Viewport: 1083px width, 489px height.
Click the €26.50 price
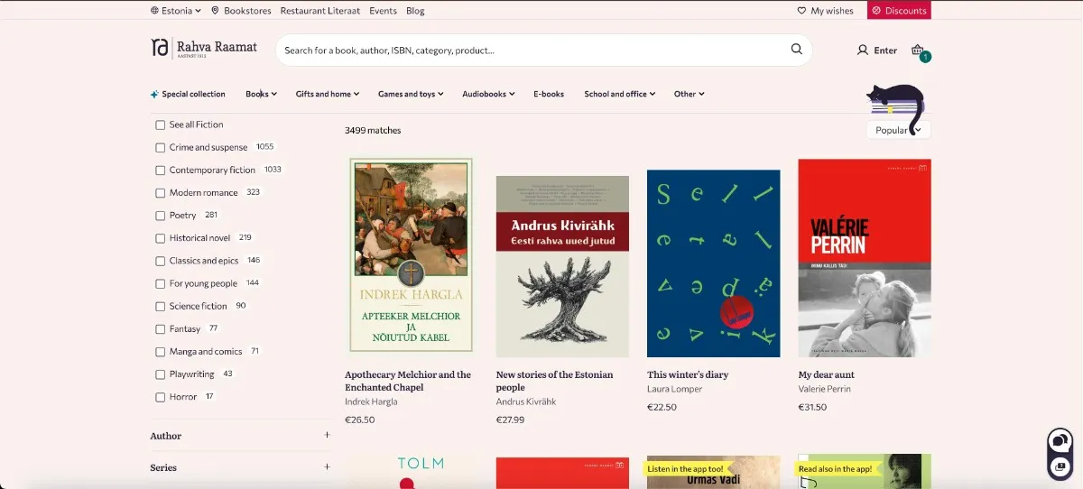pyautogui.click(x=359, y=420)
